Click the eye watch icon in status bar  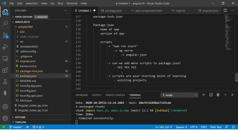point(27,127)
